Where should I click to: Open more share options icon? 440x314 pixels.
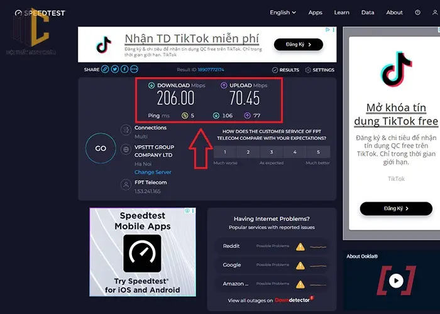134,69
